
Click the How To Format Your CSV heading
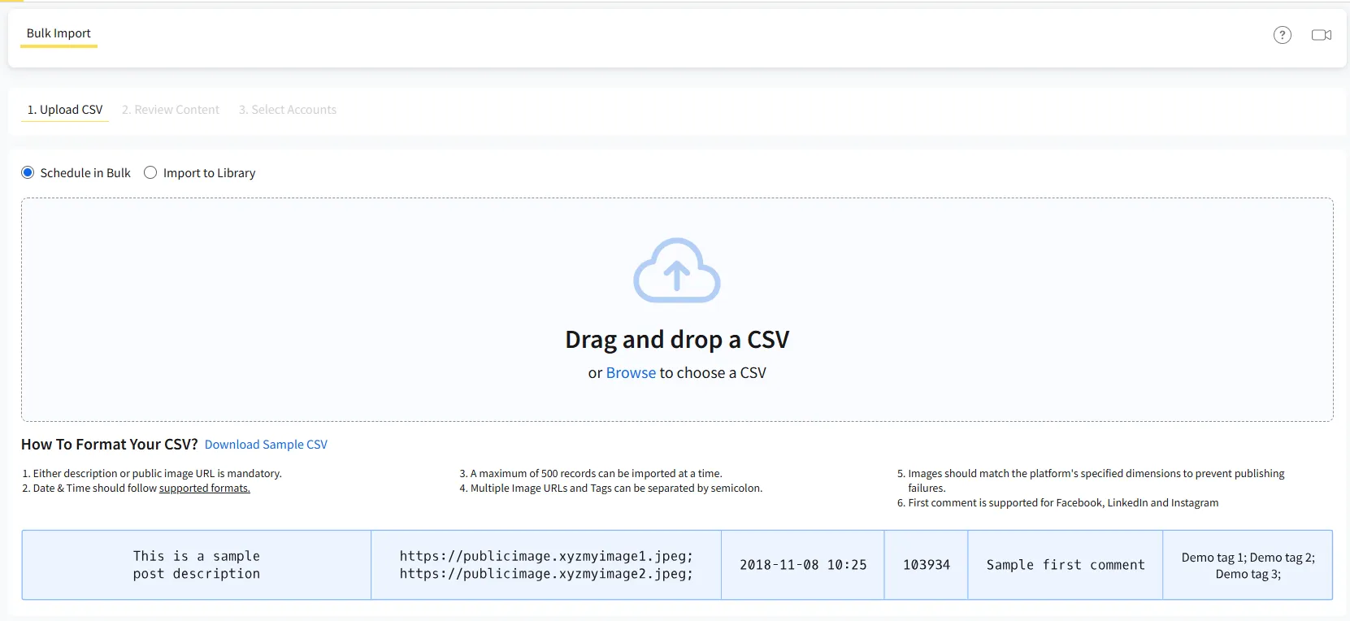[110, 445]
